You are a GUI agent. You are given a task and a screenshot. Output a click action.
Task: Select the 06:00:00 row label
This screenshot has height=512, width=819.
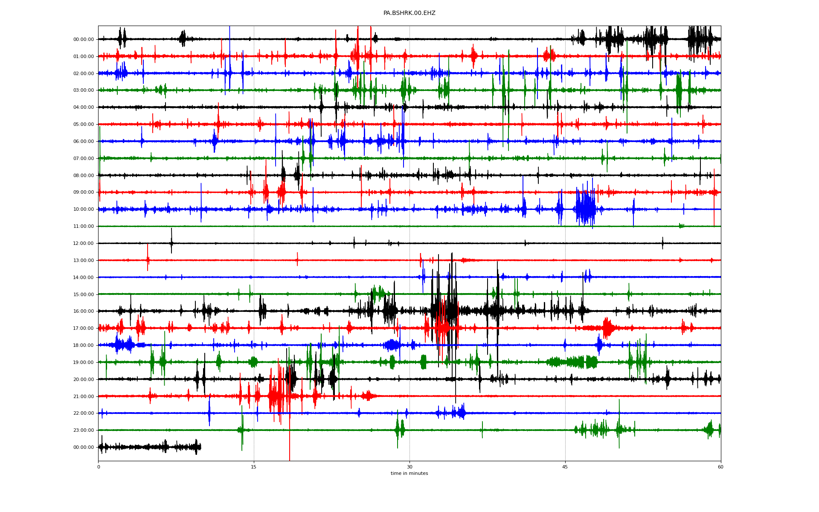point(84,141)
